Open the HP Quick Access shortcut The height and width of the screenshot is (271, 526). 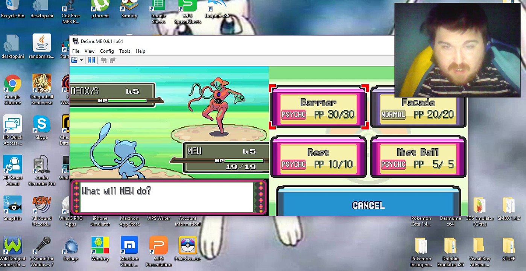tap(13, 130)
